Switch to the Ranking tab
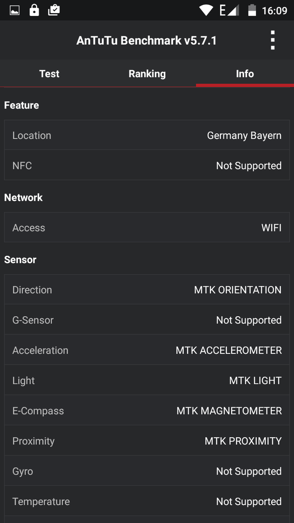This screenshot has height=523, width=294. point(147,74)
